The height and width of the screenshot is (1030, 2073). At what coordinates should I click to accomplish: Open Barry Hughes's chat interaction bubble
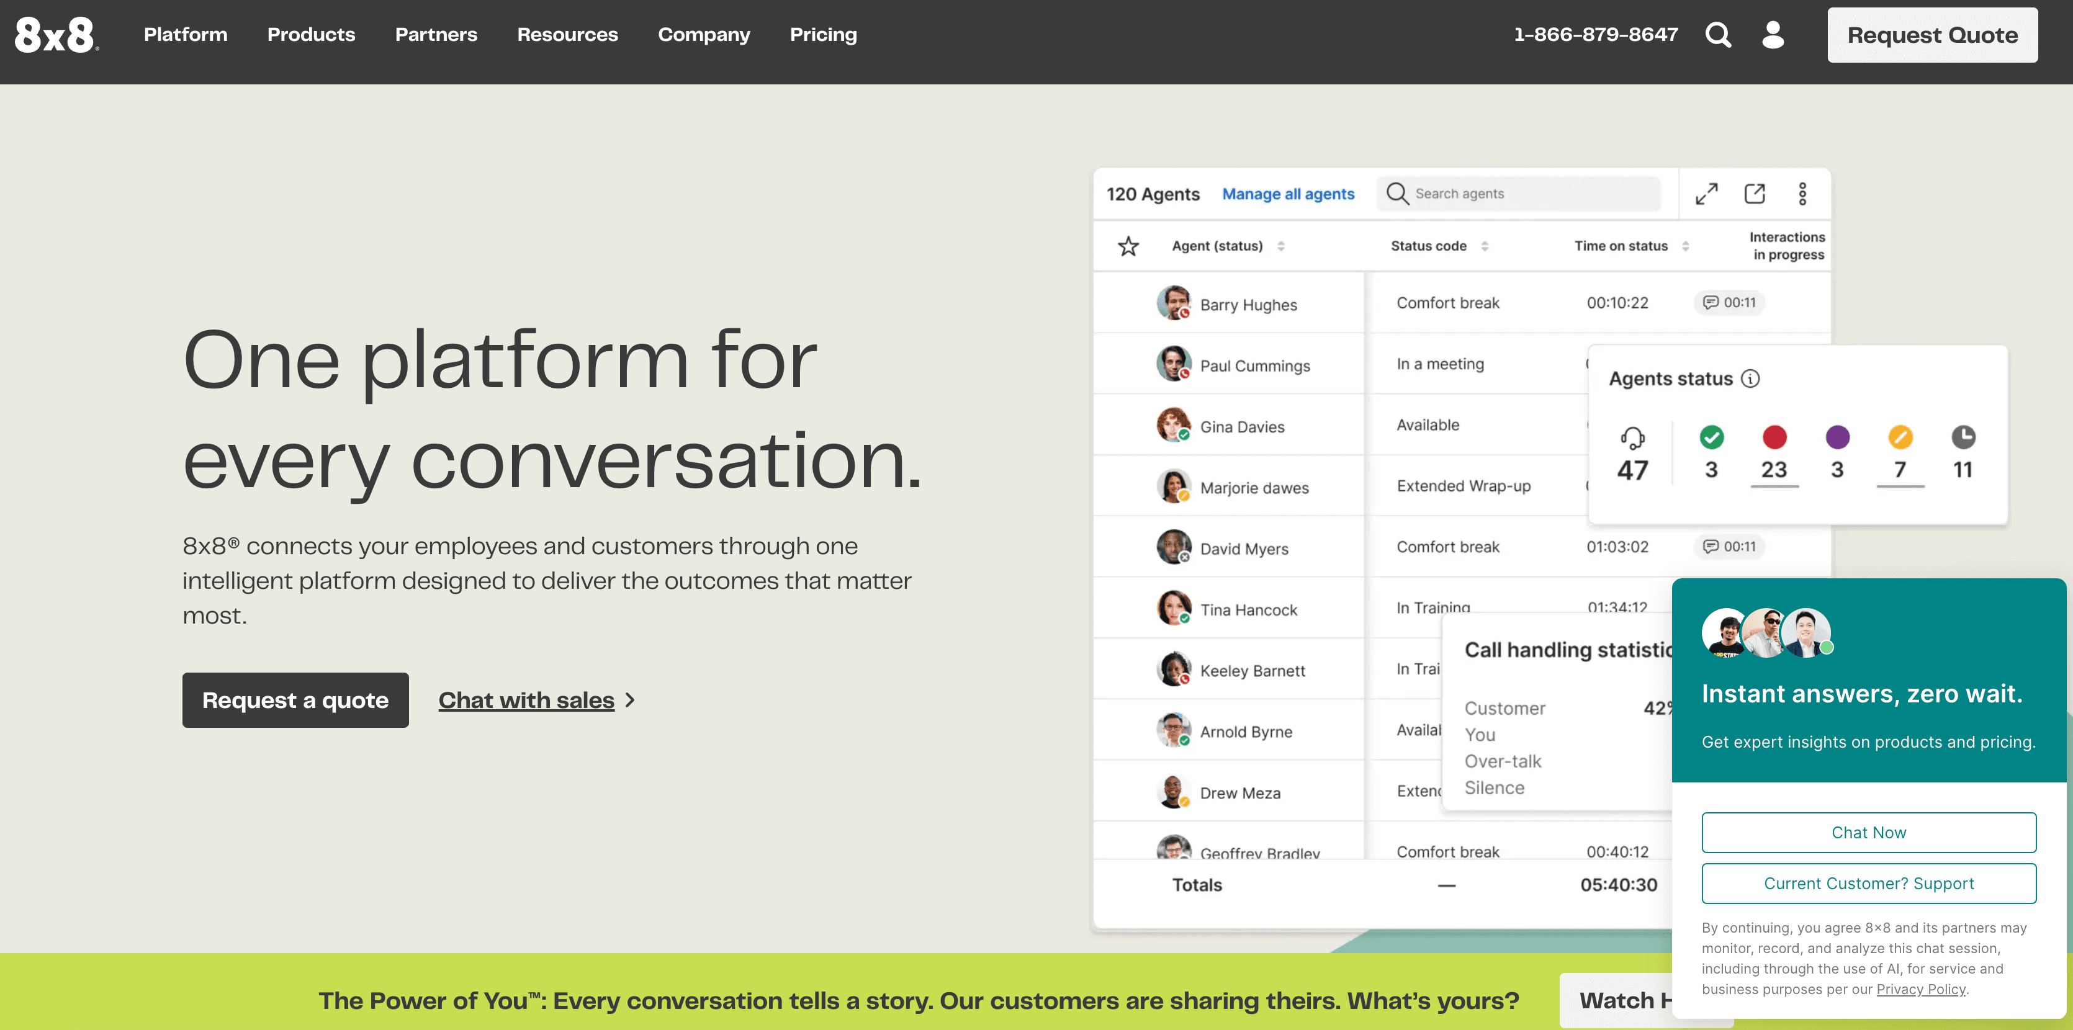[1729, 303]
